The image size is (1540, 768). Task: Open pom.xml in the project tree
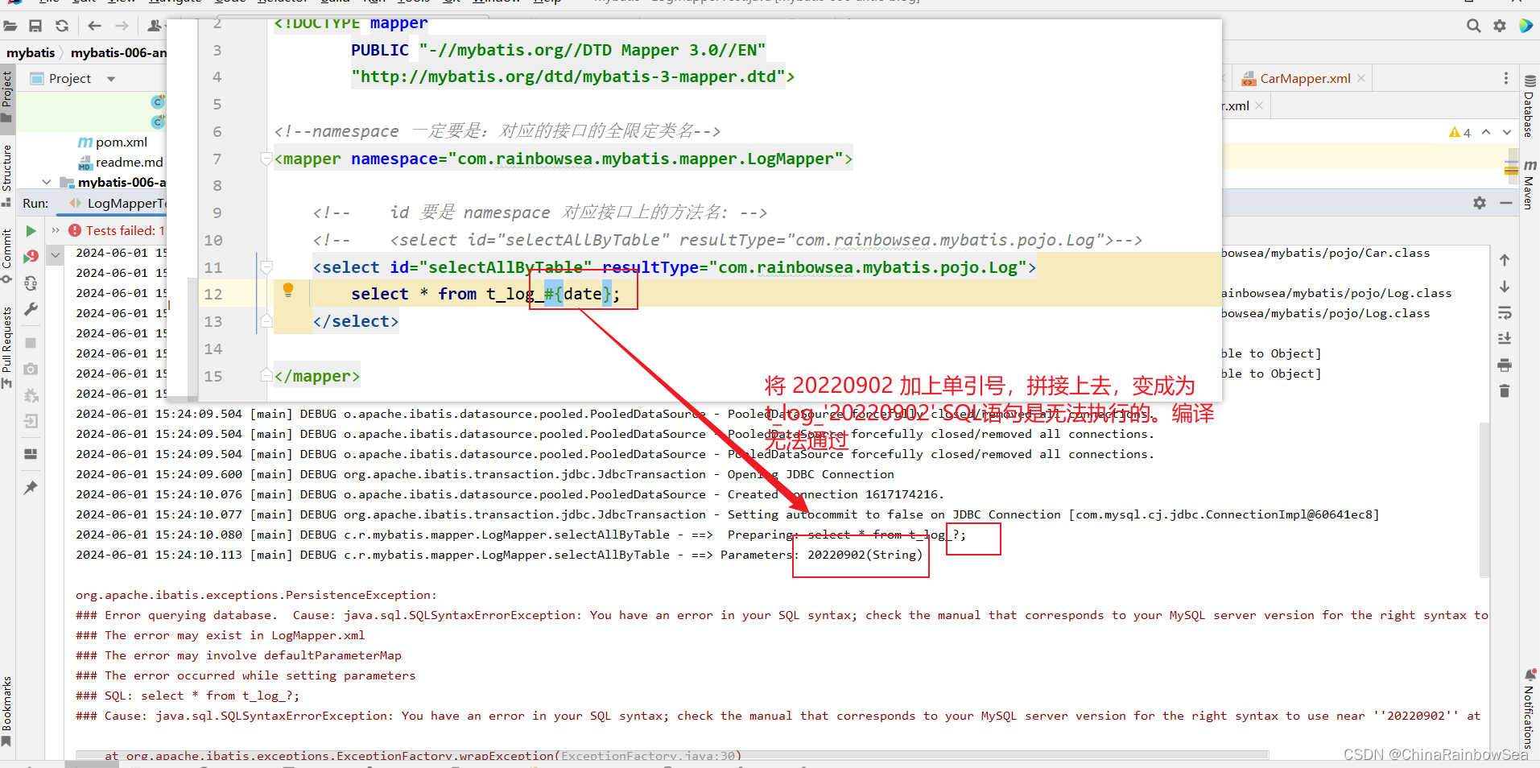[121, 142]
